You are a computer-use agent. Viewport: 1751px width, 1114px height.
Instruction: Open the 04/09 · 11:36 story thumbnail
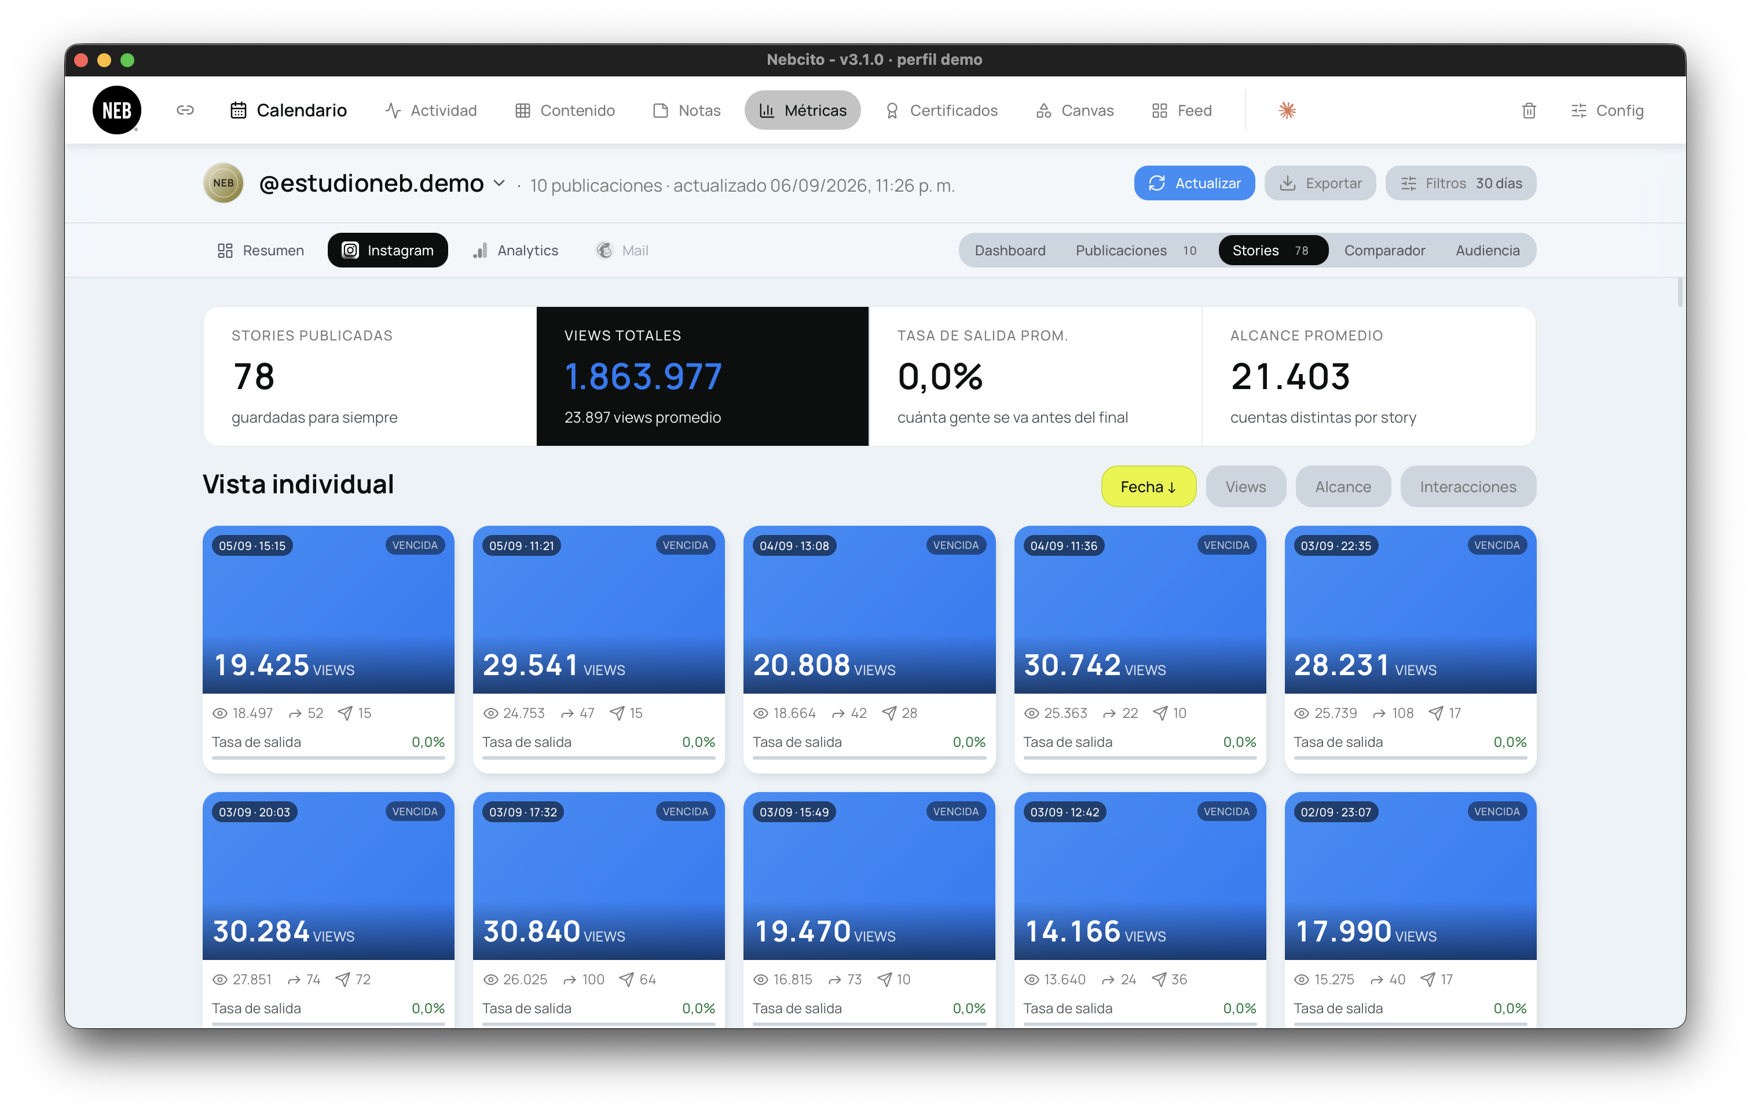[x=1140, y=609]
